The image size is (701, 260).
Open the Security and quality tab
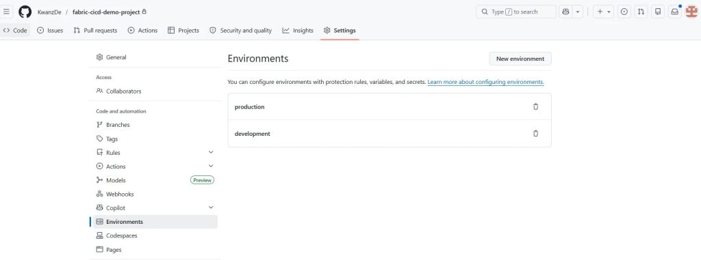click(x=240, y=30)
